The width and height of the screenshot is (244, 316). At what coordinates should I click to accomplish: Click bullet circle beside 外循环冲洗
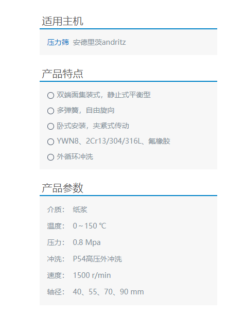[x=50, y=157]
